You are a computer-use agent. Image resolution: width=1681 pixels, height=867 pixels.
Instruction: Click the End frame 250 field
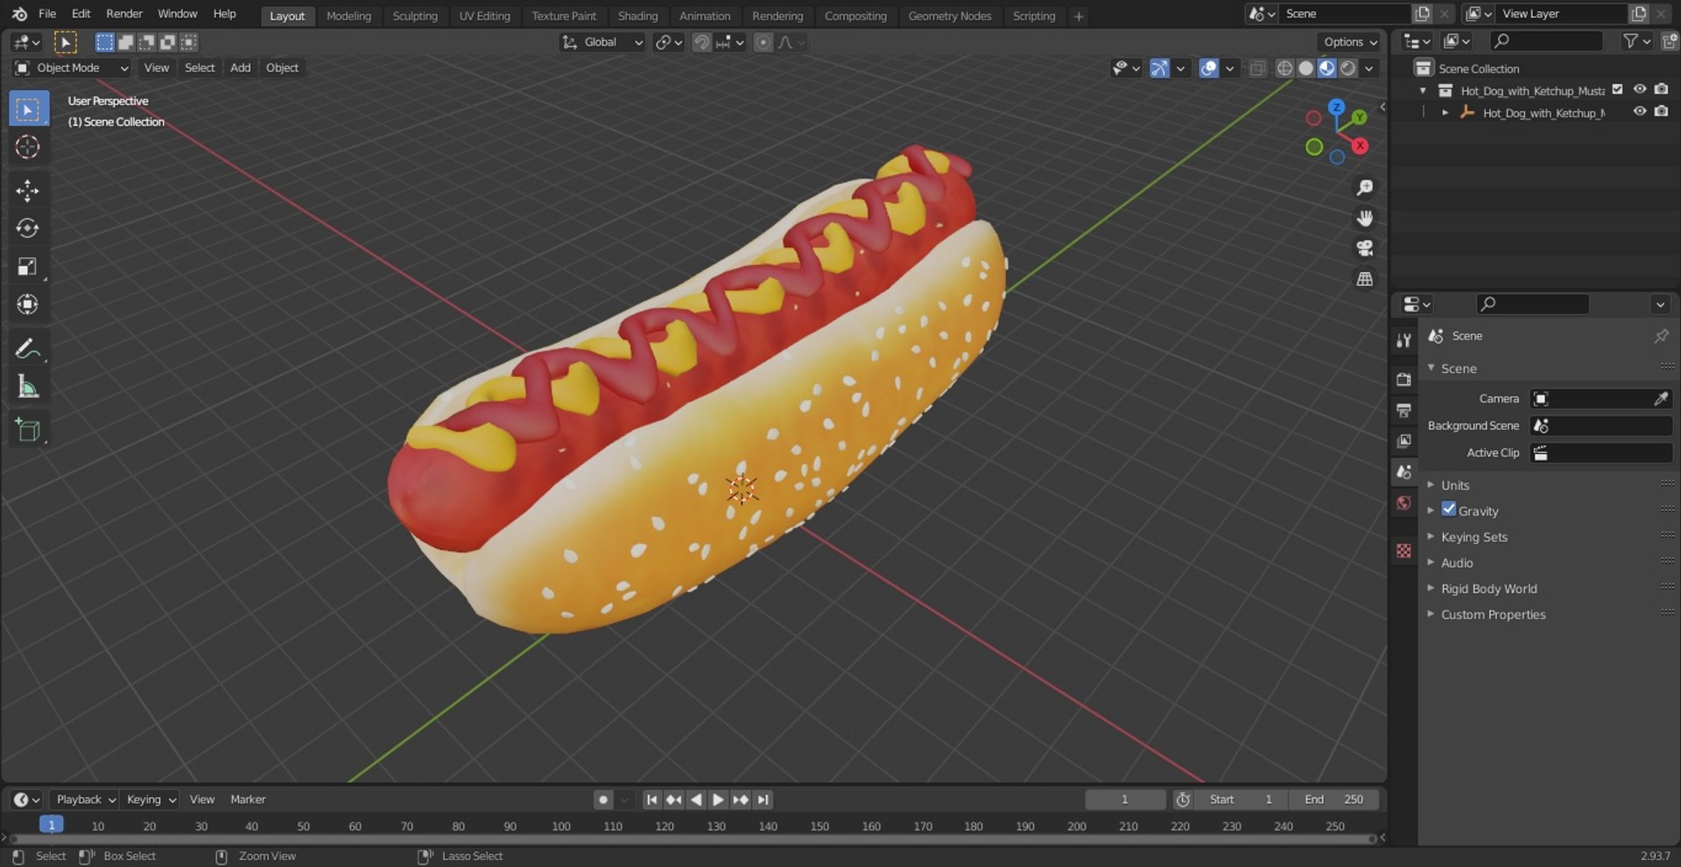[1333, 800]
